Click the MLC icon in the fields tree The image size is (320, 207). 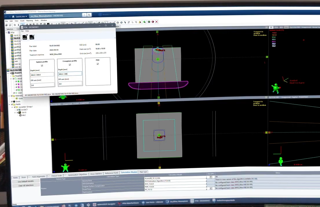point(20,115)
